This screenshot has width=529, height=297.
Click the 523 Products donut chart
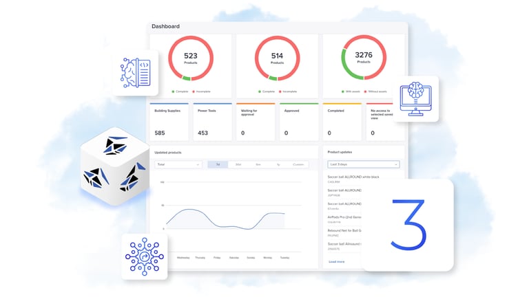point(191,59)
